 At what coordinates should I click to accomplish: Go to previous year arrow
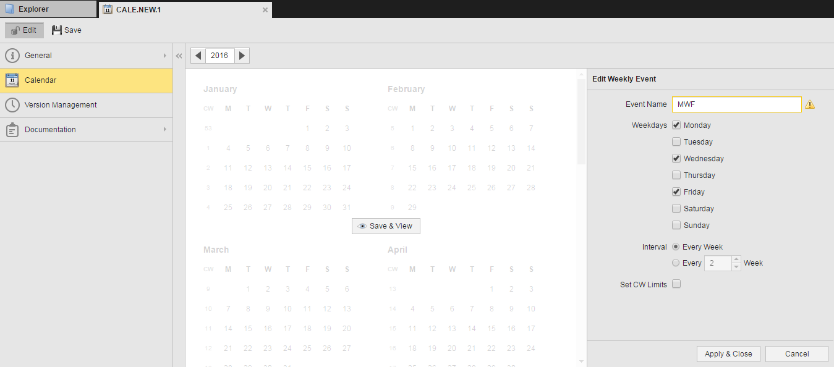pyautogui.click(x=198, y=56)
